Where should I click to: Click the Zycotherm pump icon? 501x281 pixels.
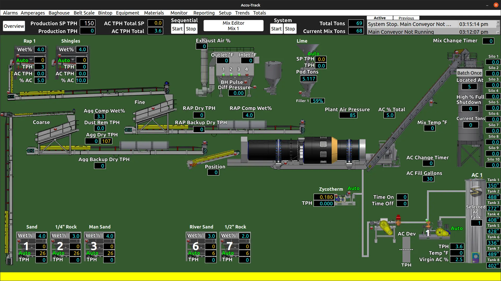tap(345, 199)
